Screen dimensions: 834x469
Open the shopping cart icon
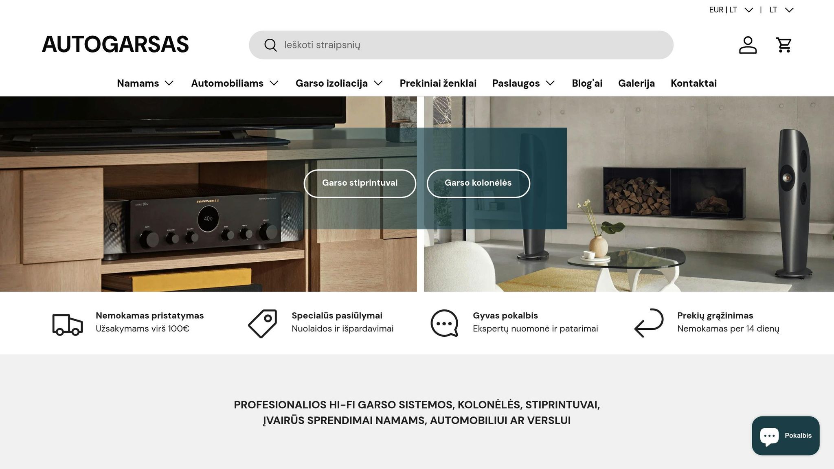coord(784,45)
